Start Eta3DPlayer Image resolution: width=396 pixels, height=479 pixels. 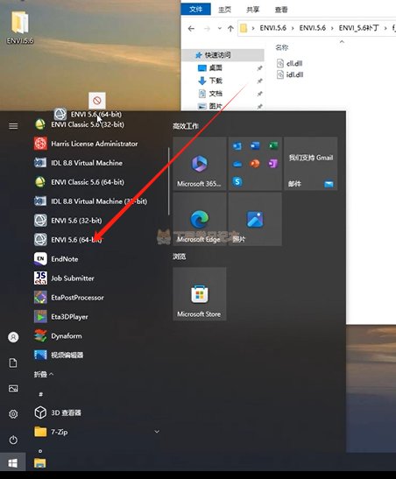point(61,316)
